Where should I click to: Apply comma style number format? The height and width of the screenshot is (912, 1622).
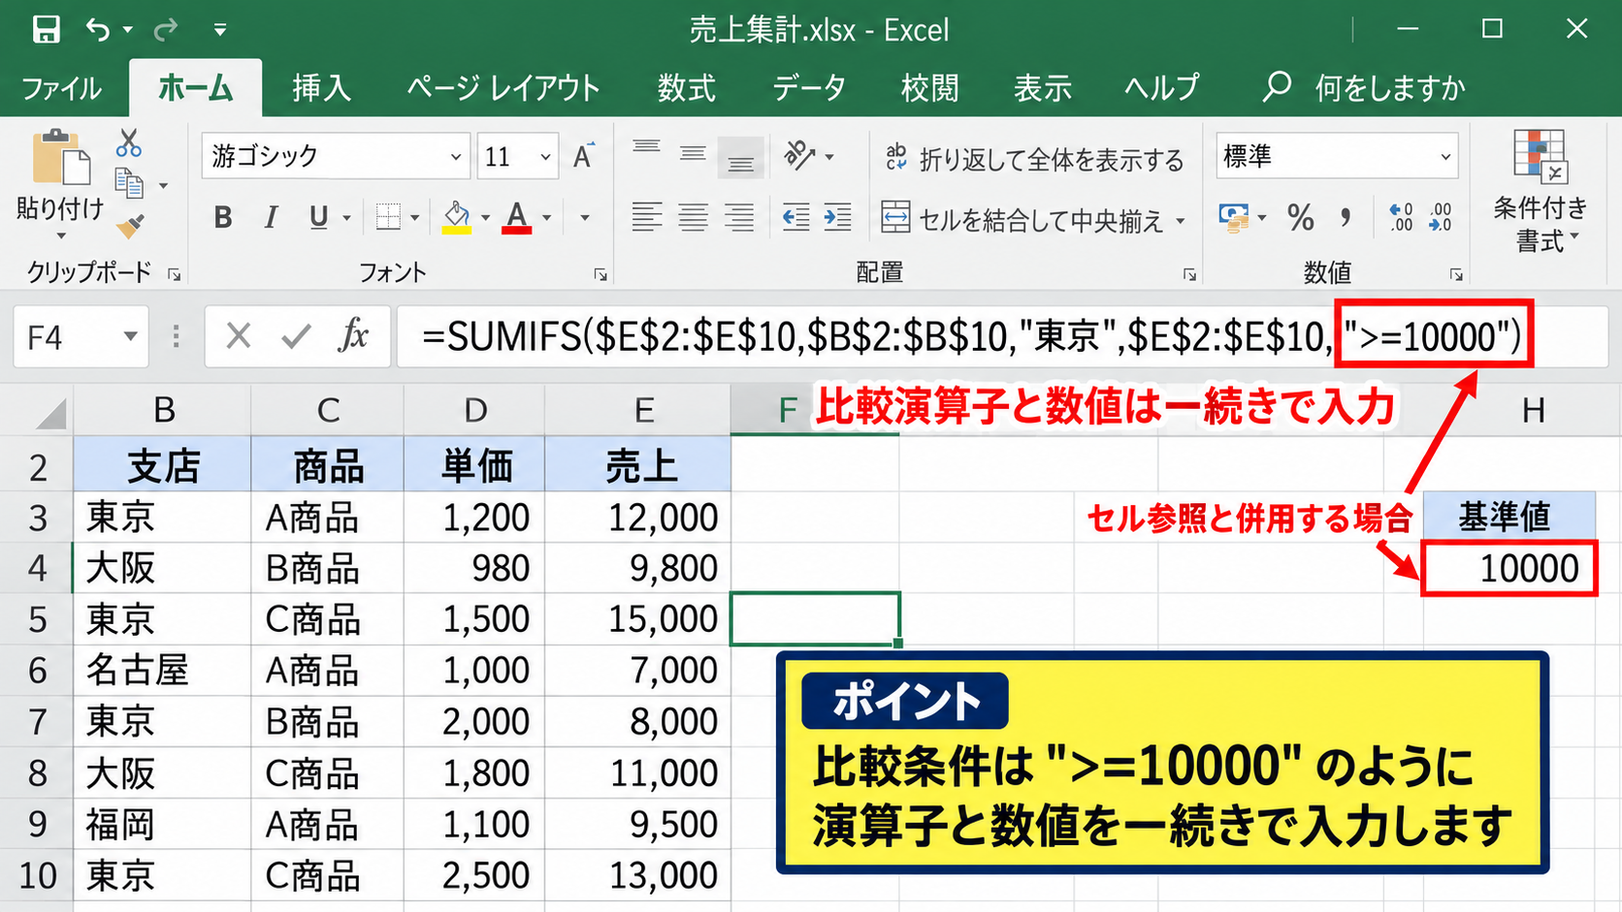point(1346,217)
